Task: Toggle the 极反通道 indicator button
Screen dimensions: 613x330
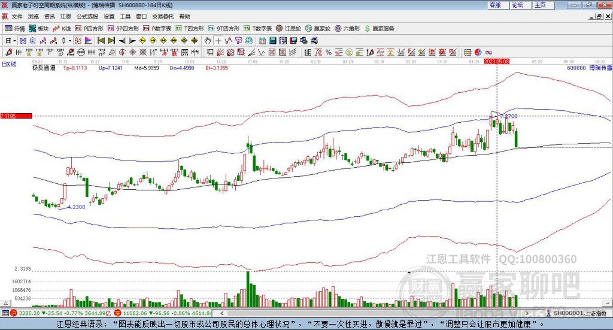Action: coord(44,68)
